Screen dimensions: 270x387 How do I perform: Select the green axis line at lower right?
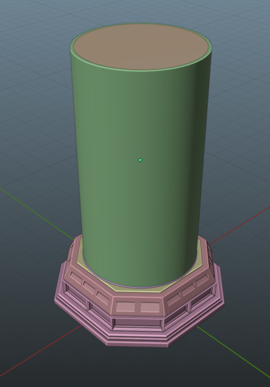[x=233, y=351]
